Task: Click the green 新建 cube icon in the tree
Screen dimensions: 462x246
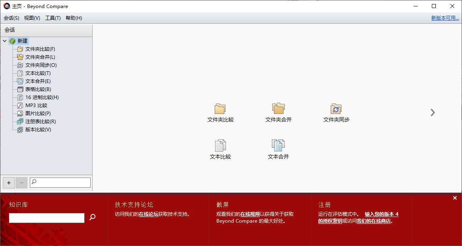Action: click(12, 41)
